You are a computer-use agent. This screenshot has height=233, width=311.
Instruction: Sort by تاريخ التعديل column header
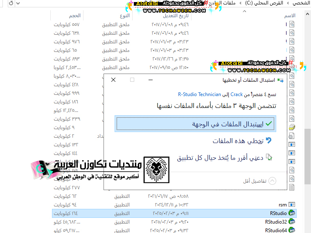click(176, 16)
